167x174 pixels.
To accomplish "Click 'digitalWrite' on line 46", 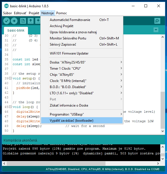I will point(28,112).
